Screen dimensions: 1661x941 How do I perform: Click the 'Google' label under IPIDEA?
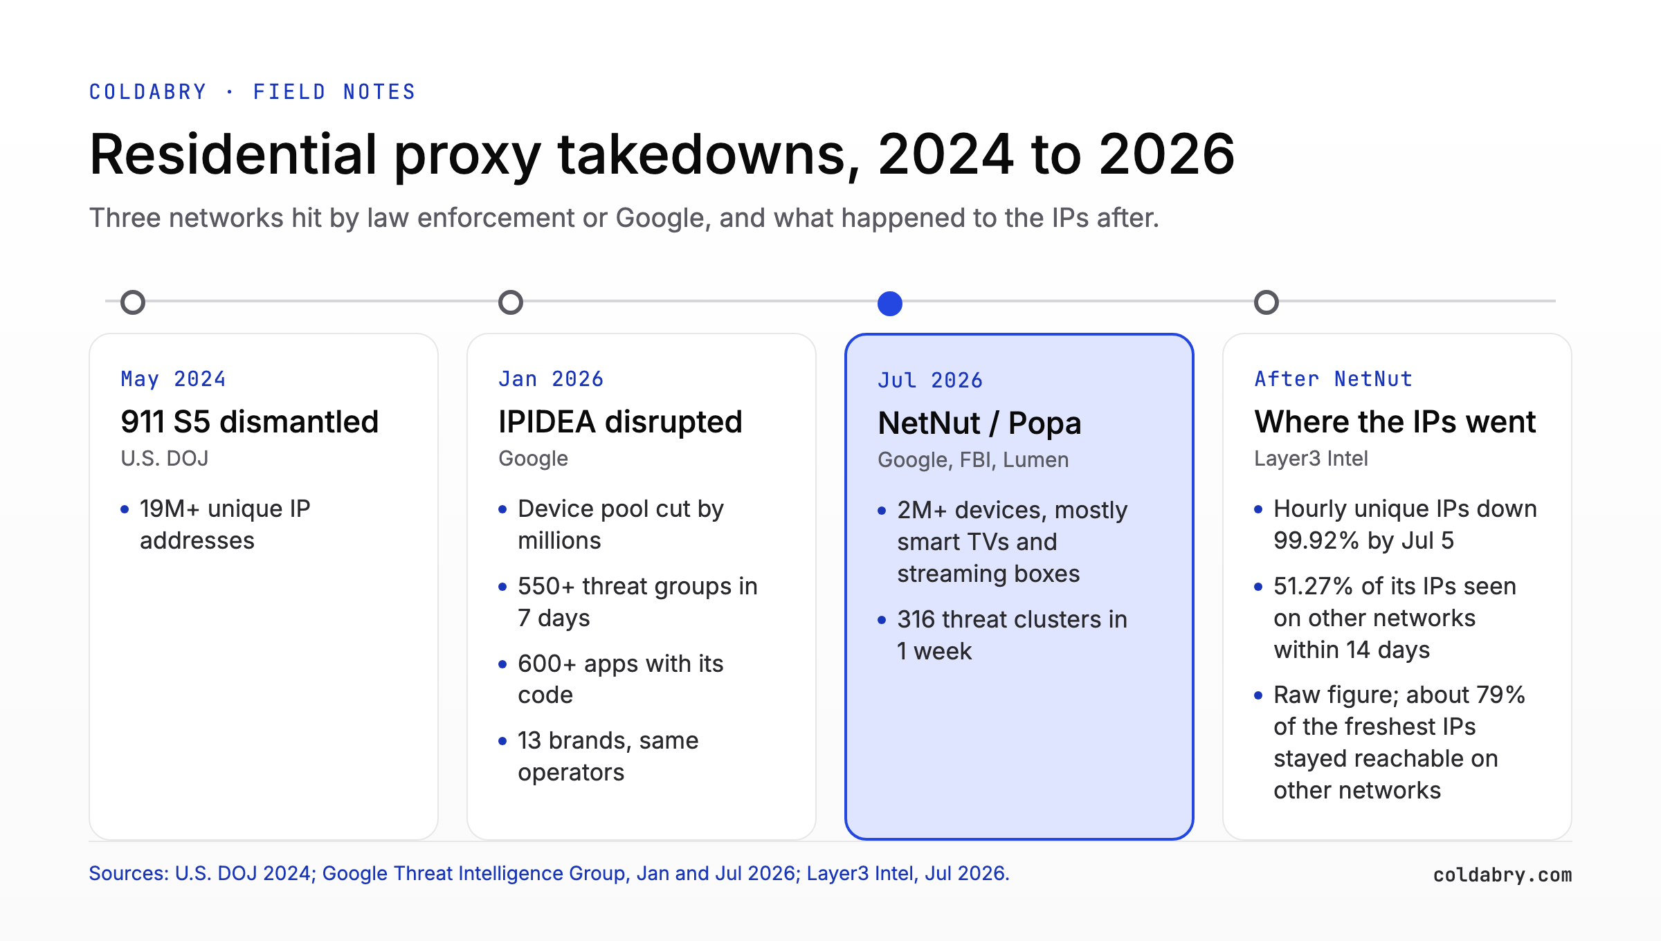point(533,458)
